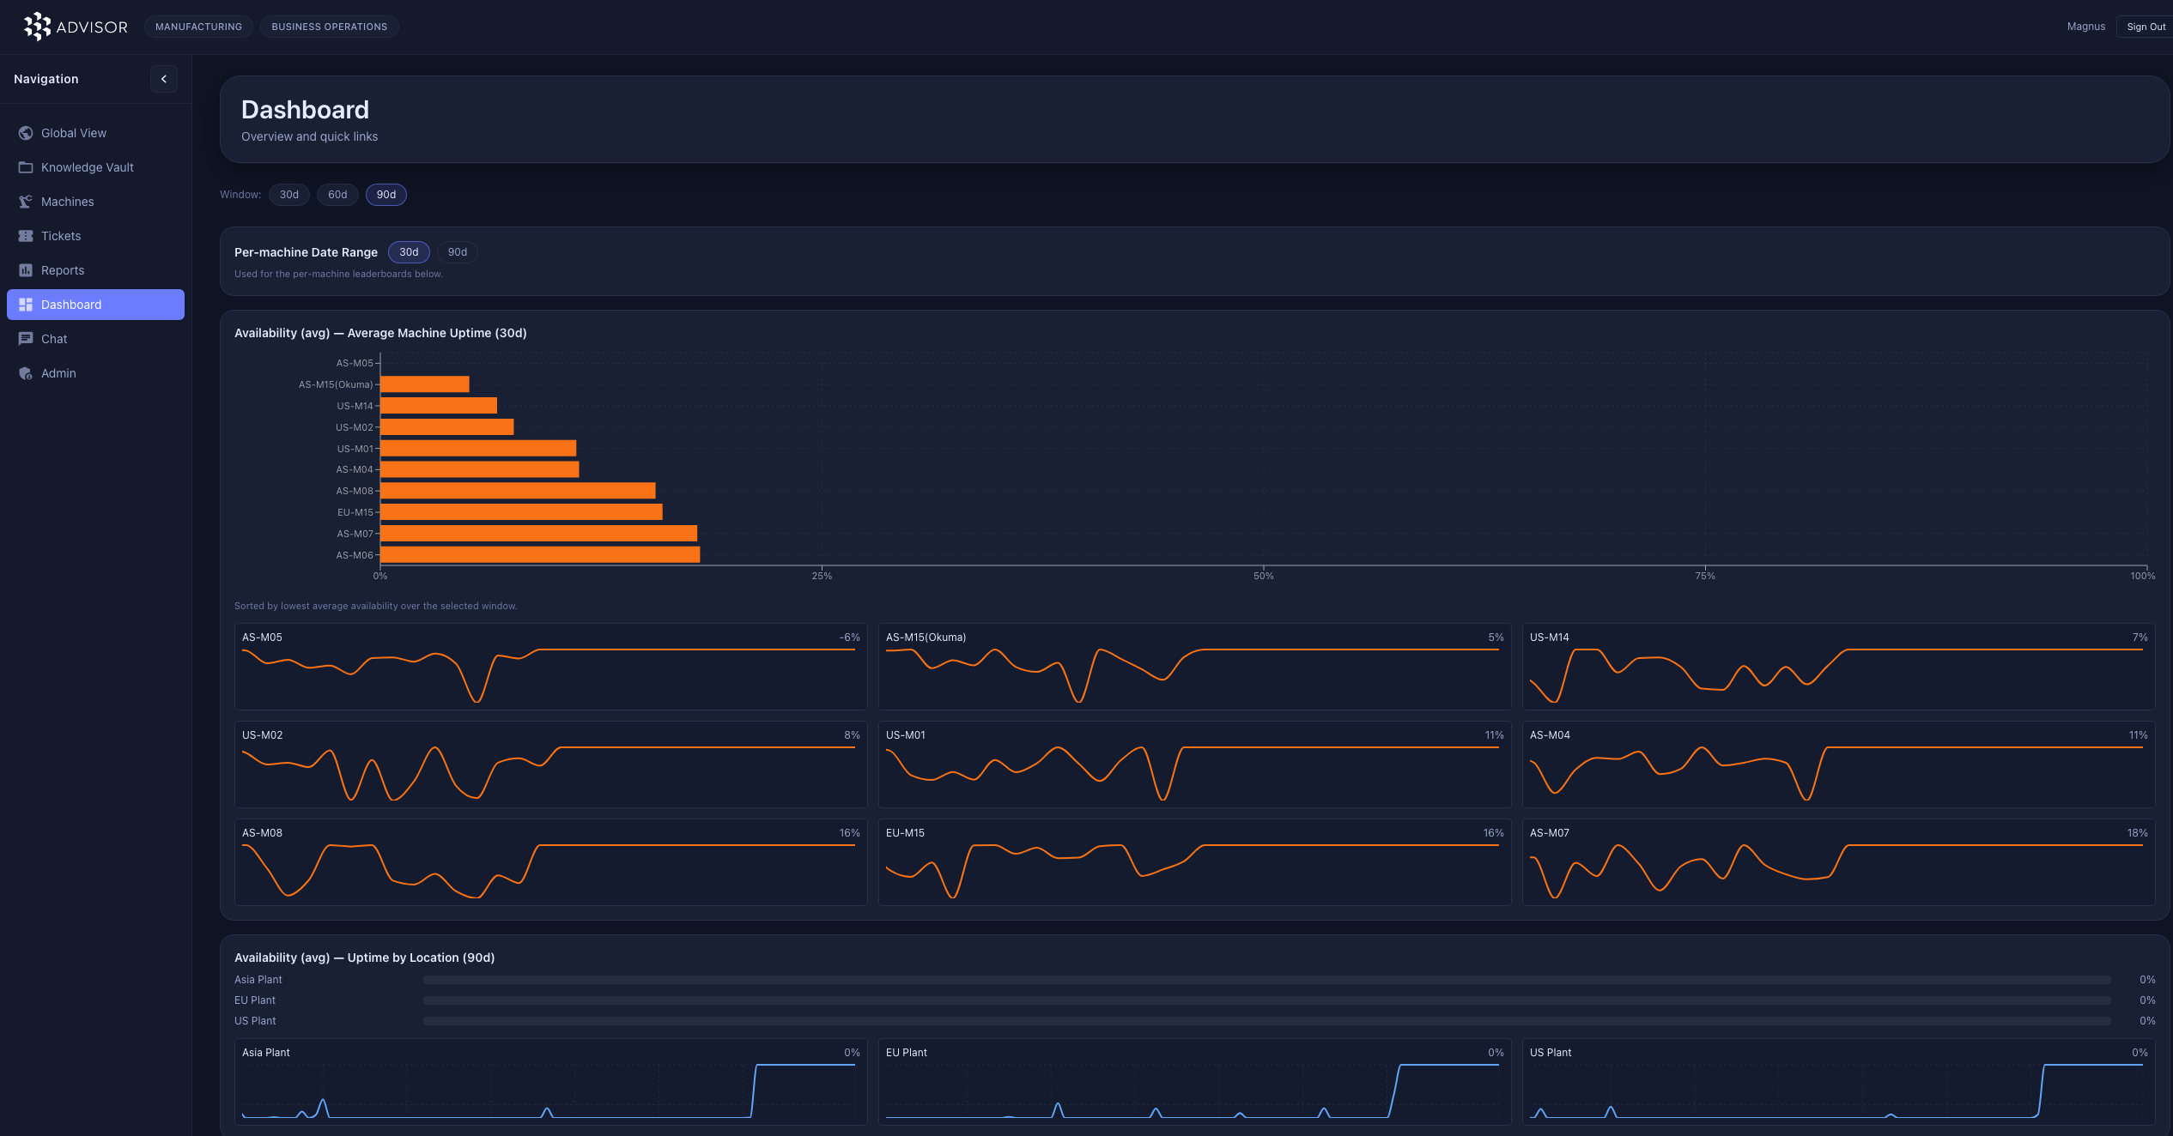Viewport: 2173px width, 1136px height.
Task: Click the Global View globe icon
Action: 26,133
